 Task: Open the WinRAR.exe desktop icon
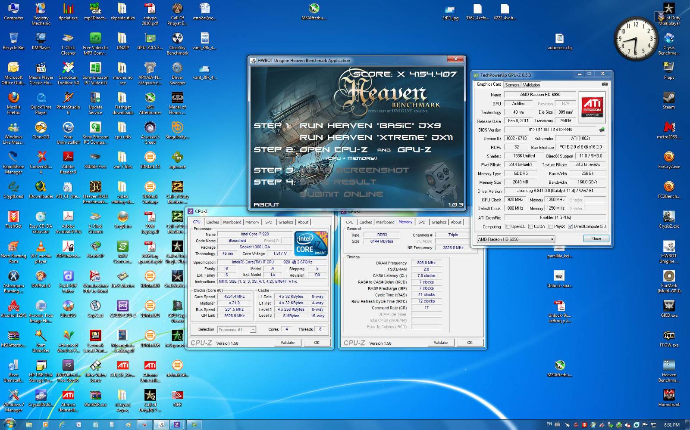(x=95, y=398)
